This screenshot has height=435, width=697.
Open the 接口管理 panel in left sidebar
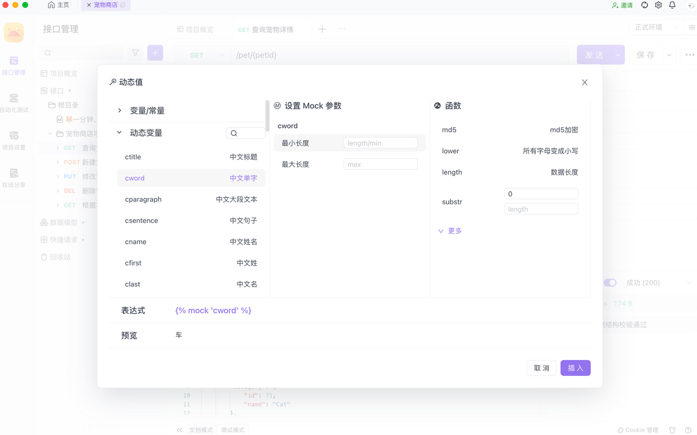point(14,66)
